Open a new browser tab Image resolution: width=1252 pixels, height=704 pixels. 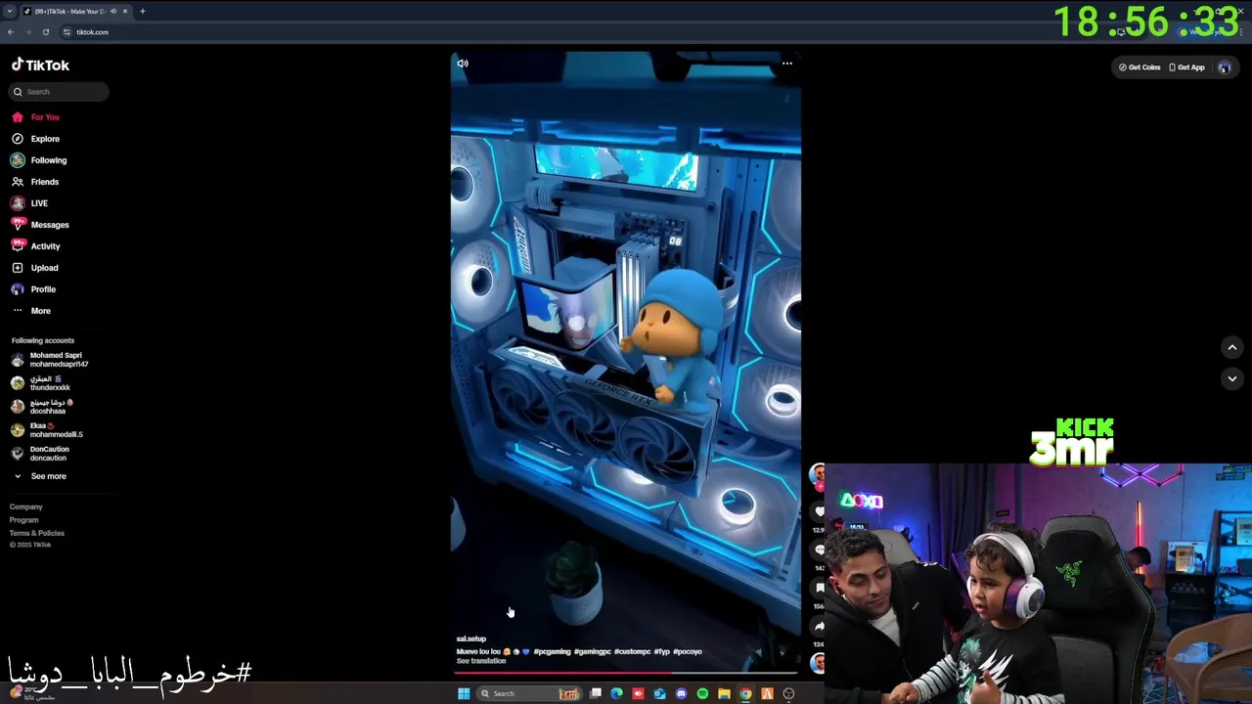coord(143,11)
